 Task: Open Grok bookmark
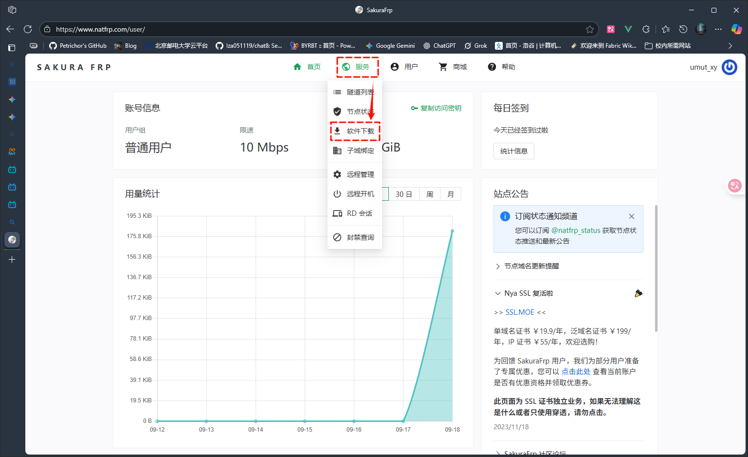[475, 46]
